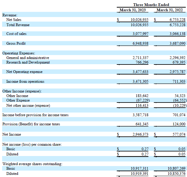Click the 'Net Income' row label
This screenshot has width=187, height=177.
coord(12,134)
